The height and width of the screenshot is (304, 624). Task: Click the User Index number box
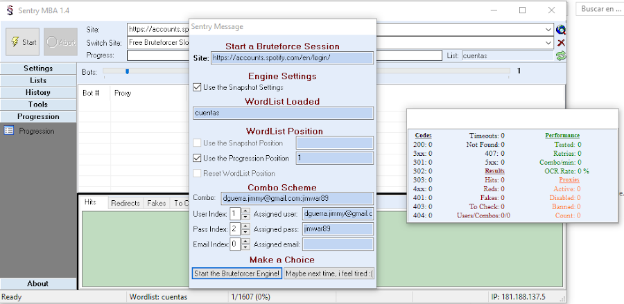(x=236, y=214)
